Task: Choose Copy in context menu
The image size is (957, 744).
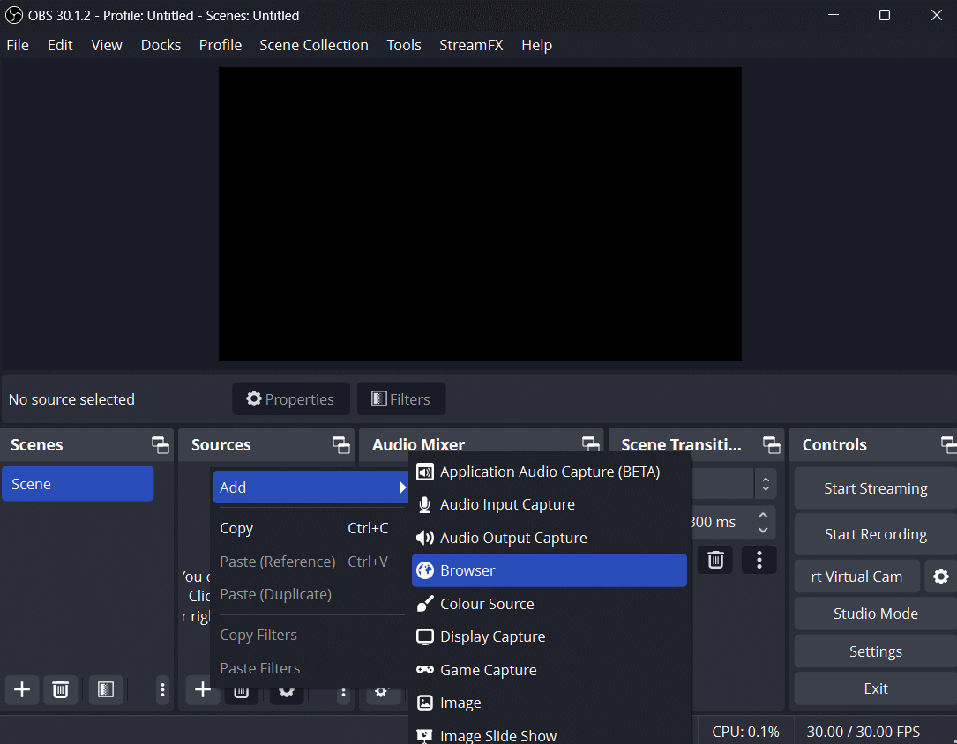Action: 310,528
